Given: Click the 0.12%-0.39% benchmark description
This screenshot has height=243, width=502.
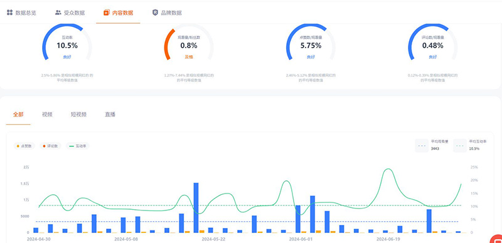Looking at the screenshot, I should point(433,78).
